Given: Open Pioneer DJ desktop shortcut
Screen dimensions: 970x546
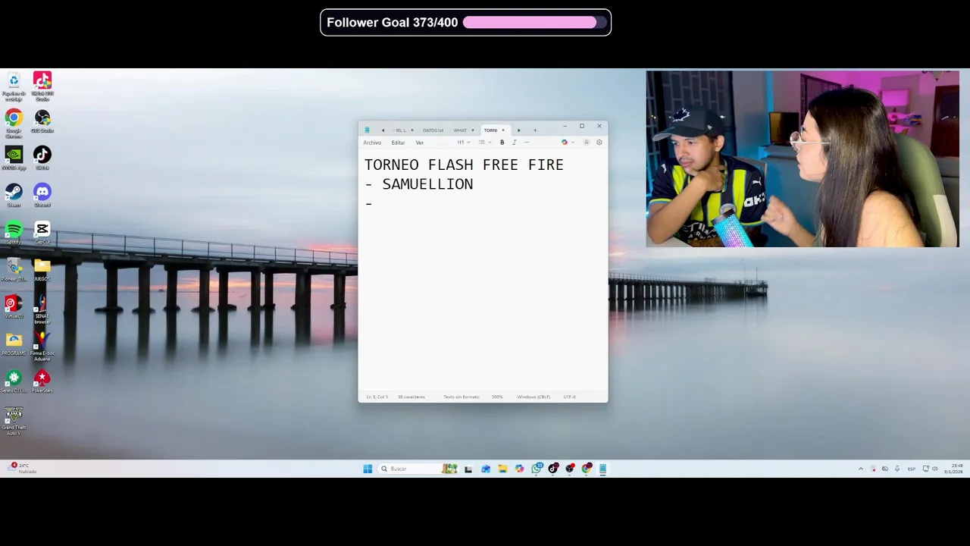Looking at the screenshot, I should 14,270.
